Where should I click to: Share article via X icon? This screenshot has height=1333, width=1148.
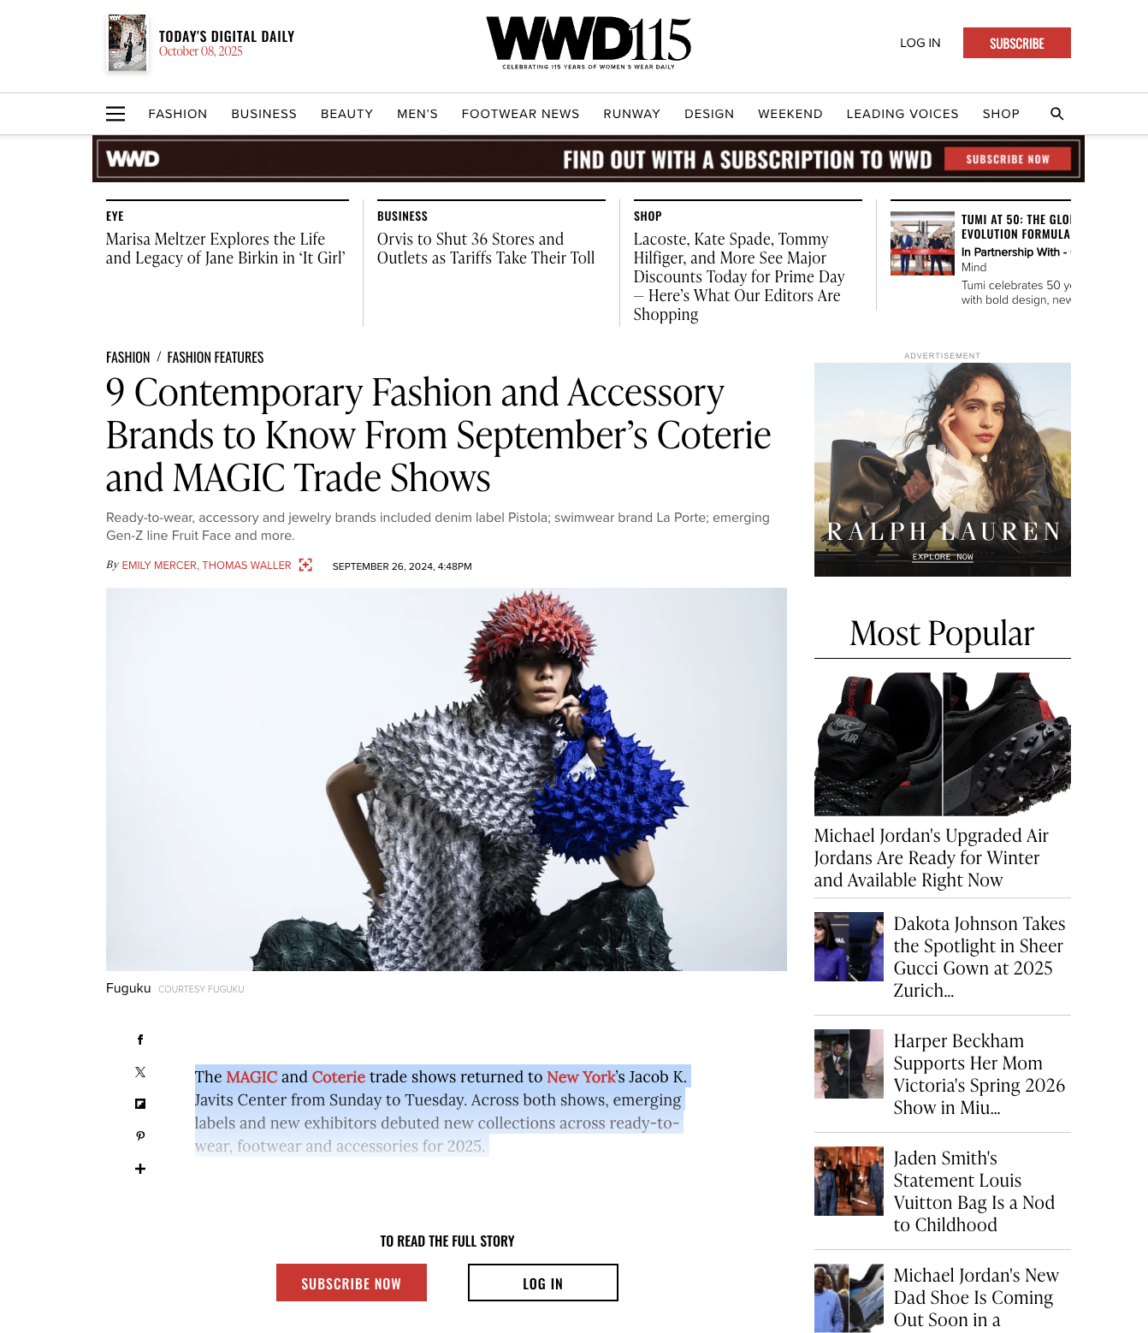click(140, 1072)
